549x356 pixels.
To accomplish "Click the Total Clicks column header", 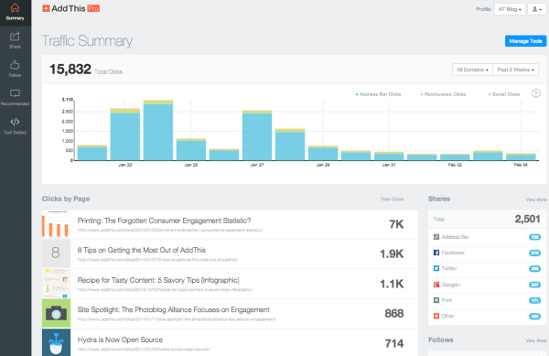I will (392, 200).
